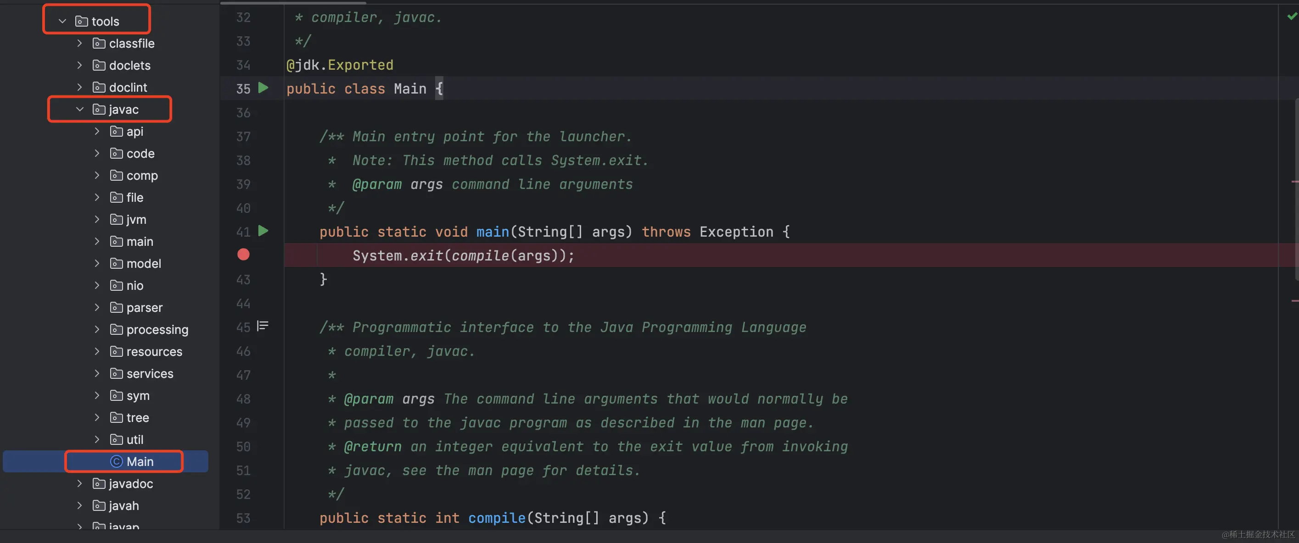Click the run gutter icon beside class Main
The width and height of the screenshot is (1299, 543).
(263, 88)
